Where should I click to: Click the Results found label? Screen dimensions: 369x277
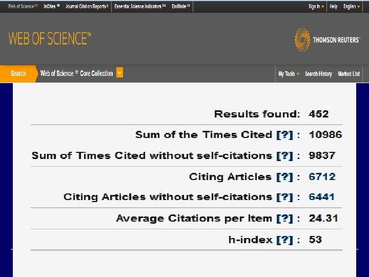click(257, 114)
